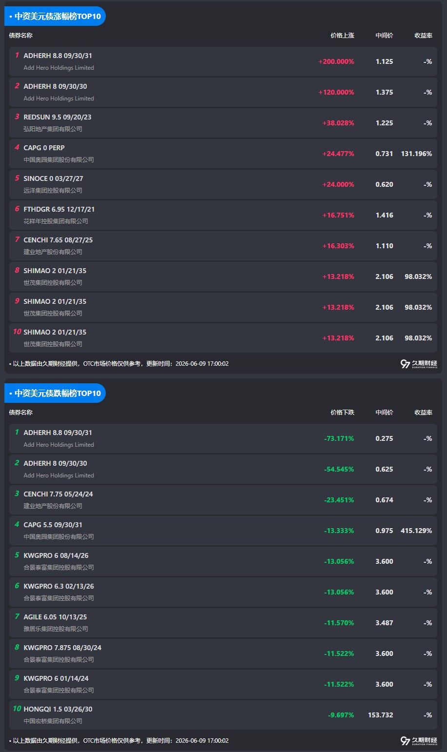Viewport: 447px width, 752px height.
Task: Click the +120.000% price gain value
Action: 336,92
